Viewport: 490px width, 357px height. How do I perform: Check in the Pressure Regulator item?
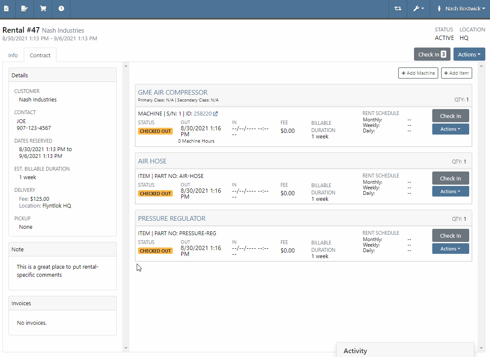[451, 236]
